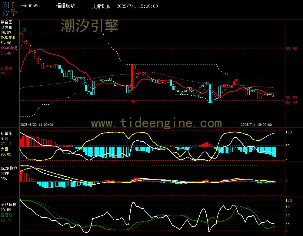Viewport: 303px width, 236px height.
Task: Click the 80 axis label in 高抛低吸 panel
Action: tap(288, 207)
